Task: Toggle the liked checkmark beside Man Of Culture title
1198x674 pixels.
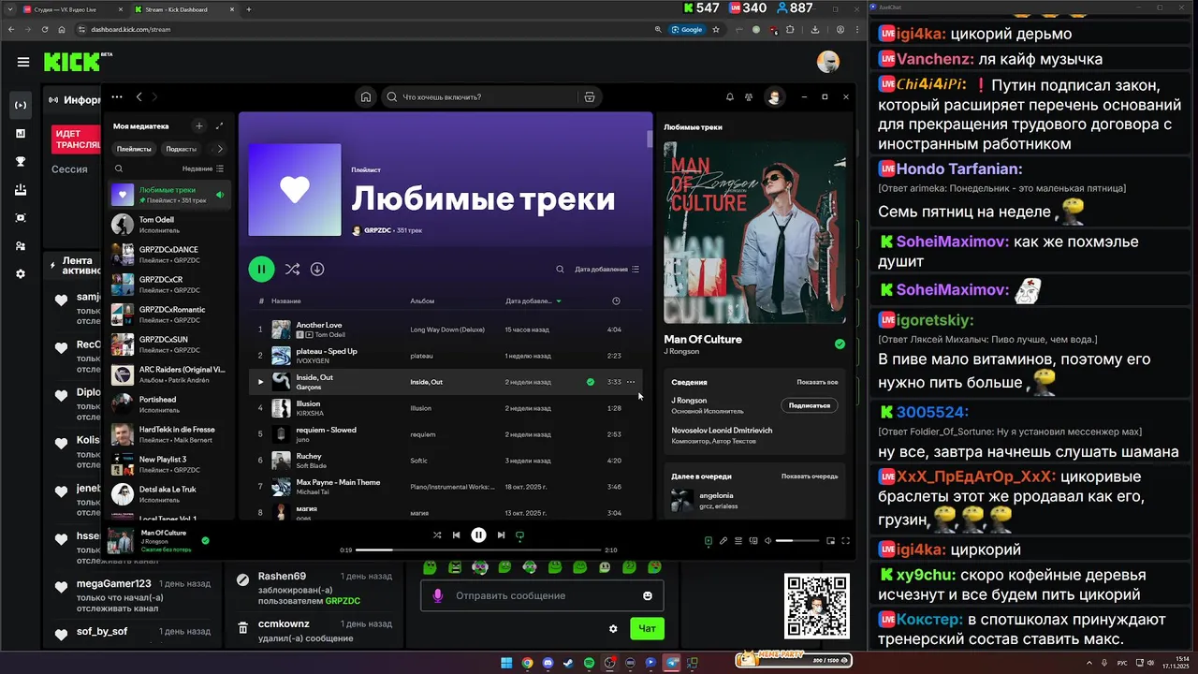Action: point(840,344)
